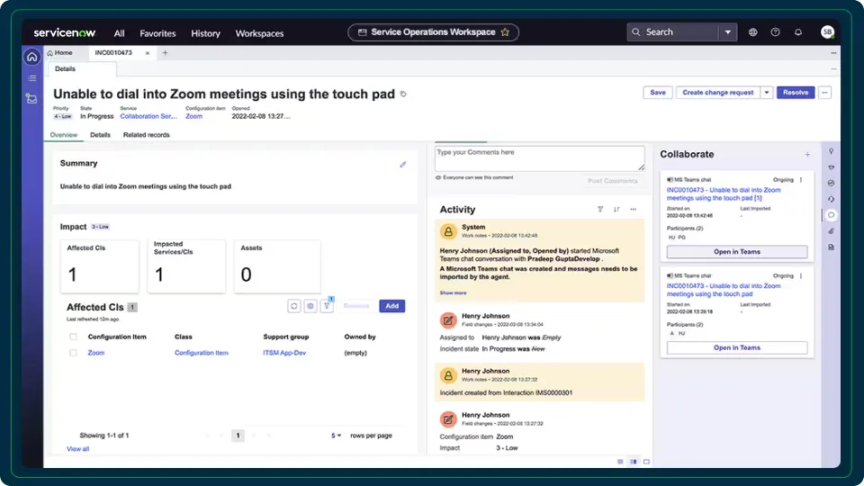Open the Workspaces menu
The width and height of the screenshot is (864, 486).
coord(259,33)
